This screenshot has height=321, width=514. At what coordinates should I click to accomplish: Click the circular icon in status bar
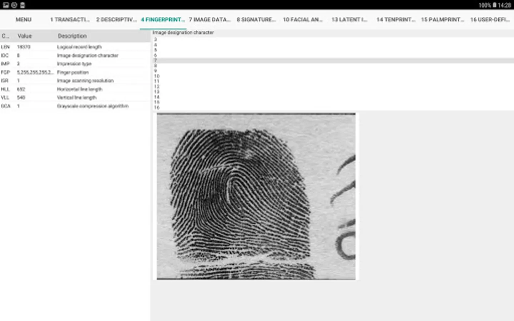coord(14,5)
